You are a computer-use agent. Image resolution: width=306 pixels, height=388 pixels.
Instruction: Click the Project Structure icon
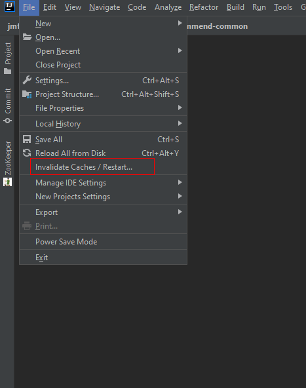pos(27,94)
